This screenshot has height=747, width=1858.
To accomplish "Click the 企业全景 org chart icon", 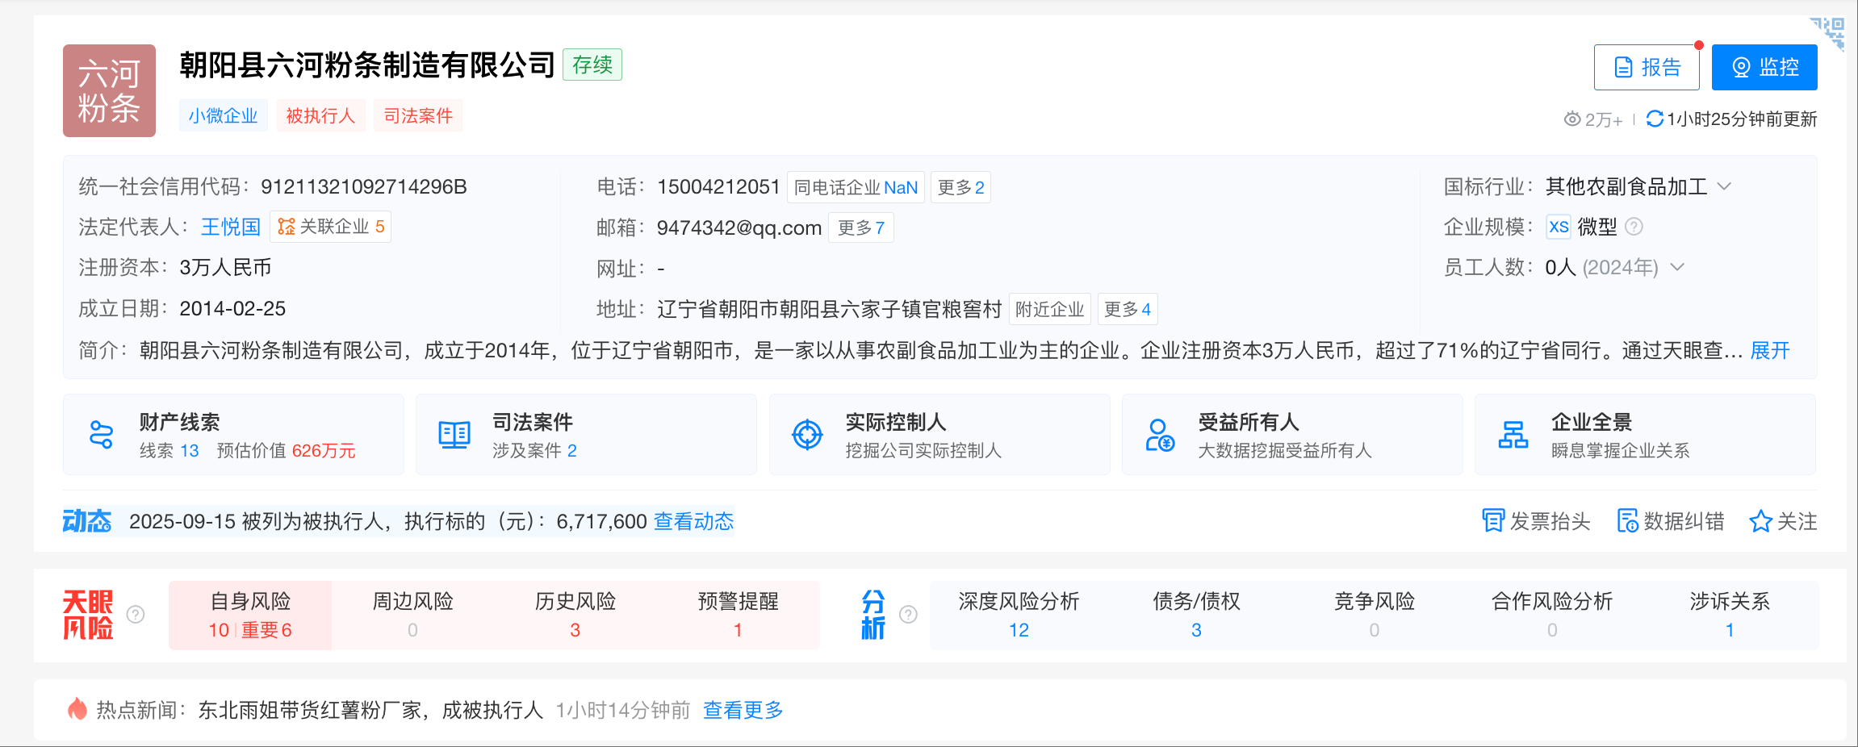I will coord(1513,435).
